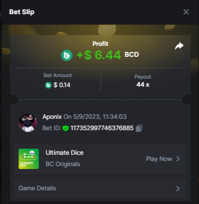The image size is (199, 204).
Task: Copy the Bet ID with copy icon
Action: [x=139, y=128]
